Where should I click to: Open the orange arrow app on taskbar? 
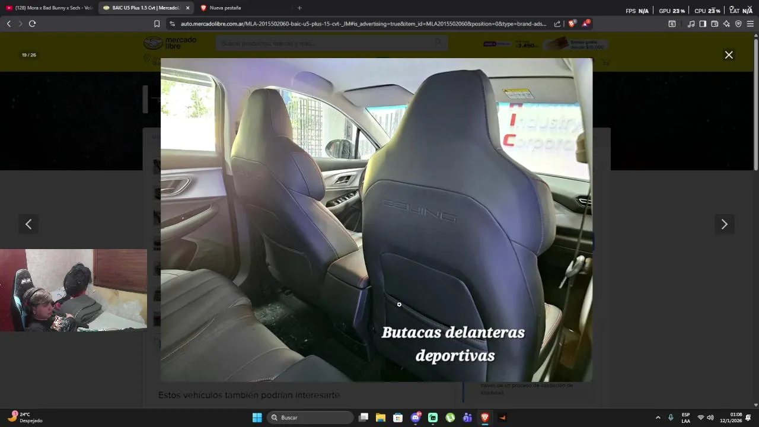pos(502,418)
